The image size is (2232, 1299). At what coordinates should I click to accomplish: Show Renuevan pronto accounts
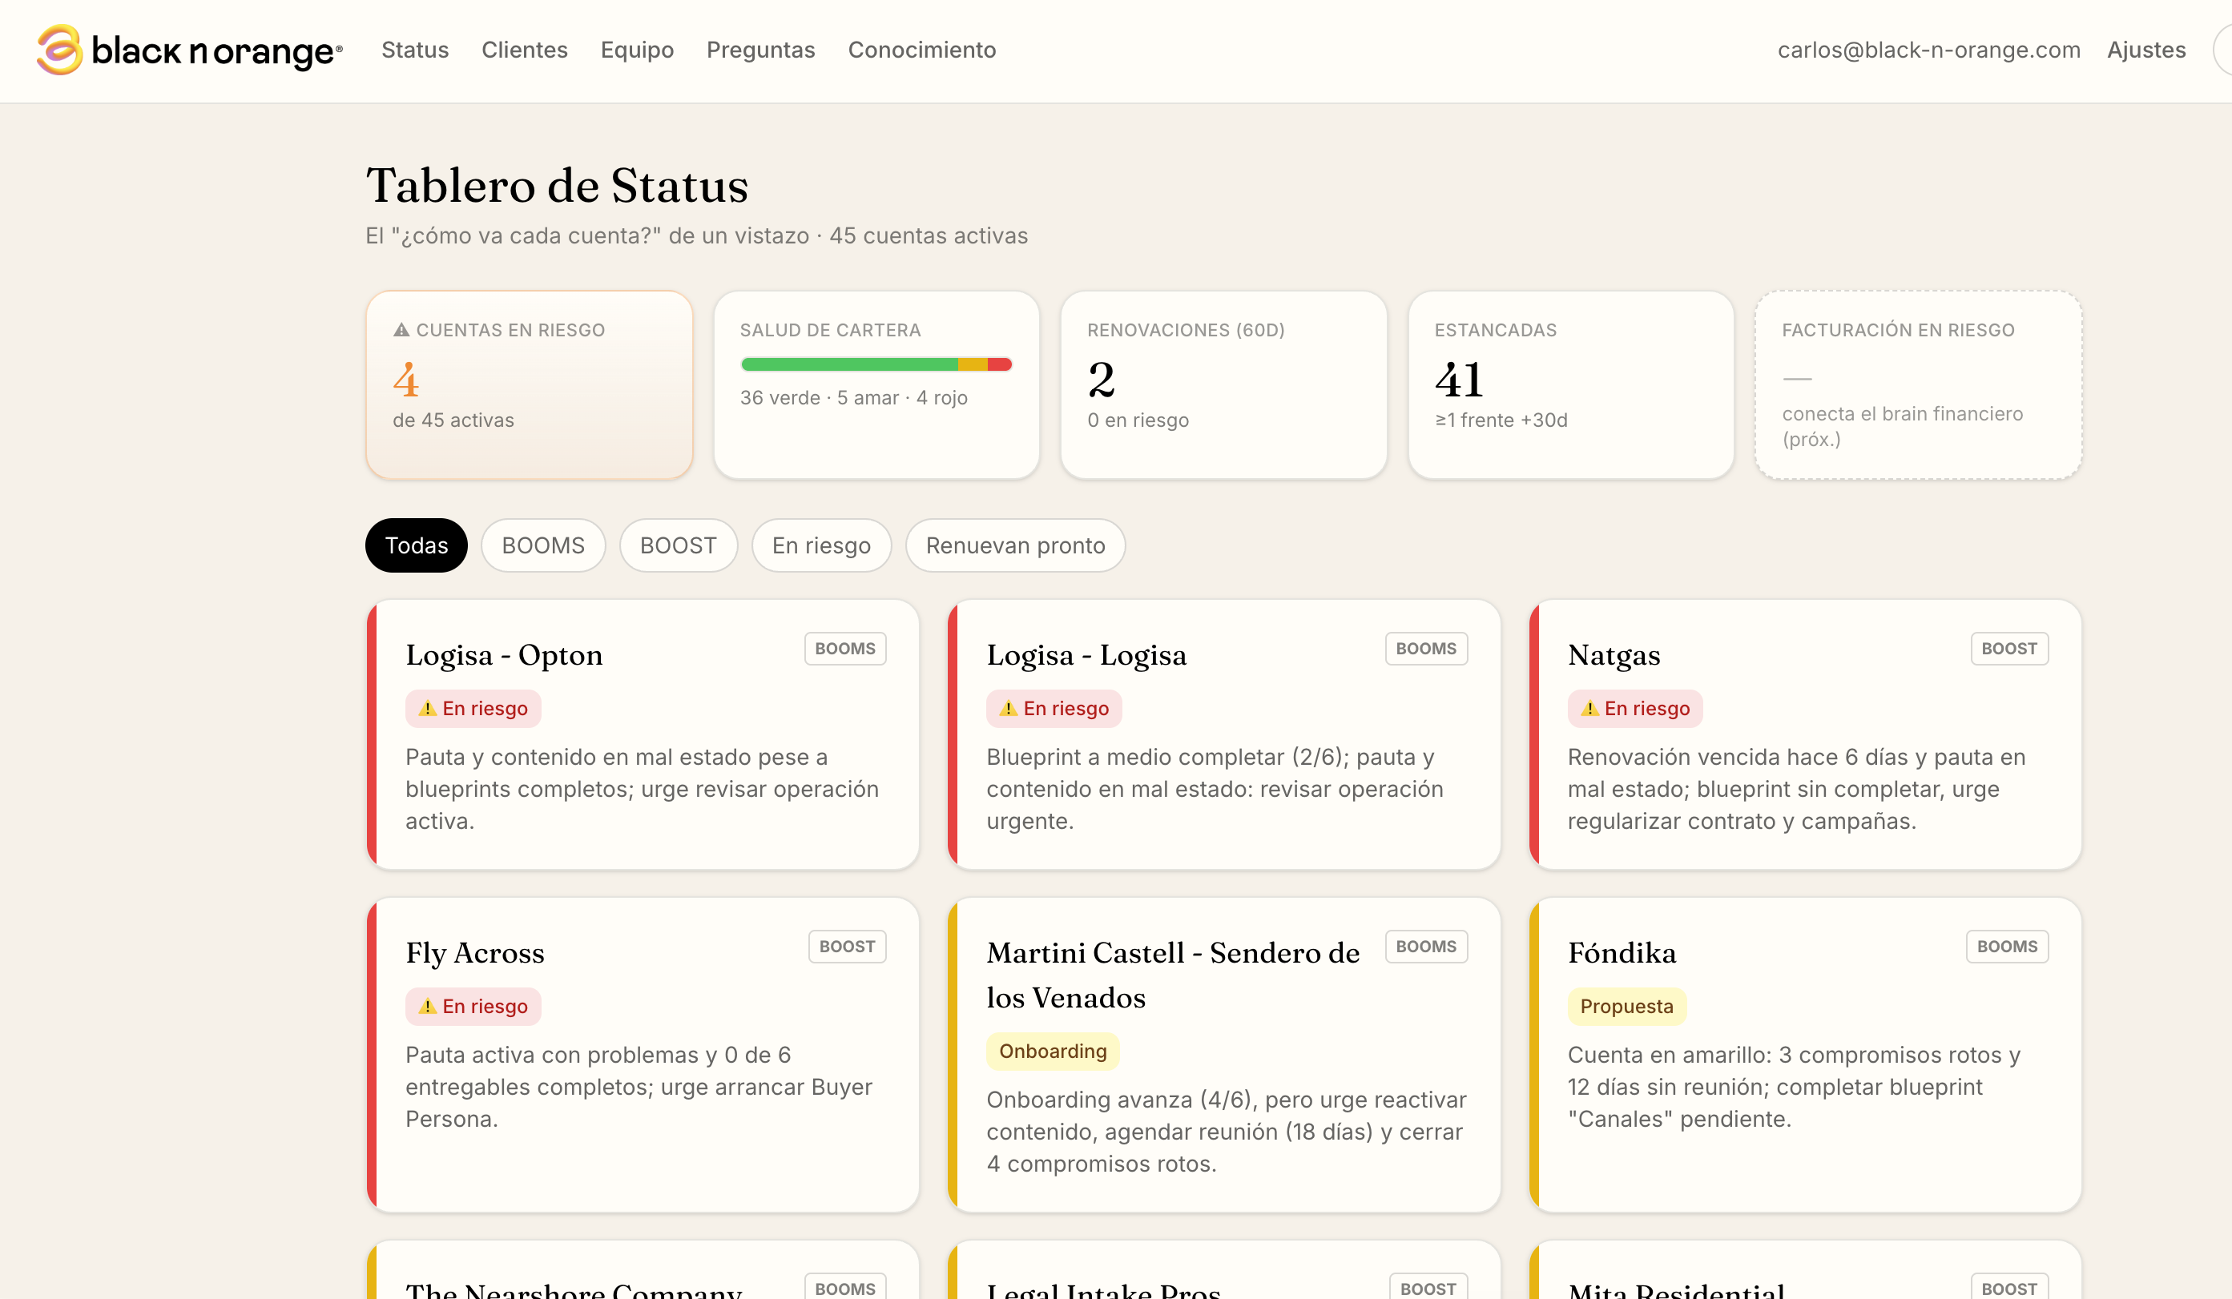click(1015, 545)
